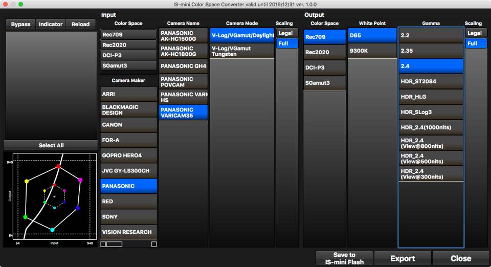The height and width of the screenshot is (267, 491).
Task: Click the Export button
Action: tap(403, 258)
